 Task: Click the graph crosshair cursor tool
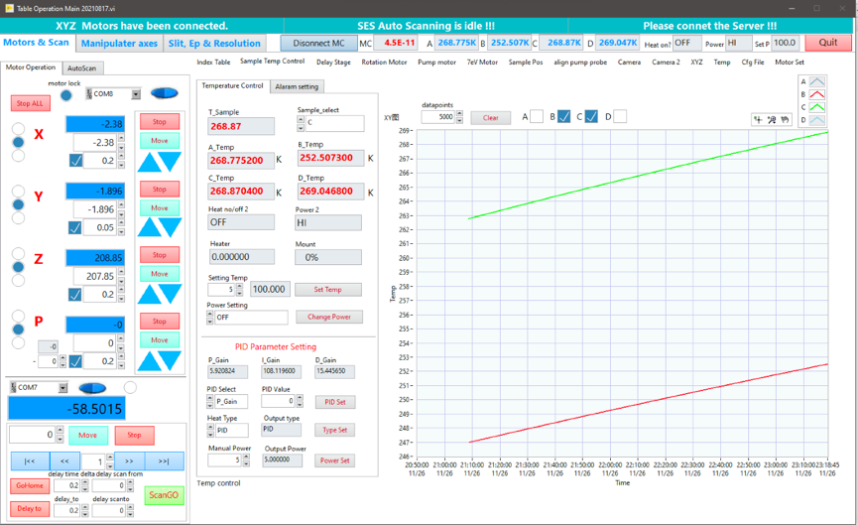coord(759,120)
